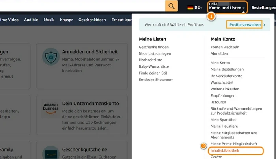276x159 pixels.
Task: Open Empfehlungen
Action: coord(223,95)
